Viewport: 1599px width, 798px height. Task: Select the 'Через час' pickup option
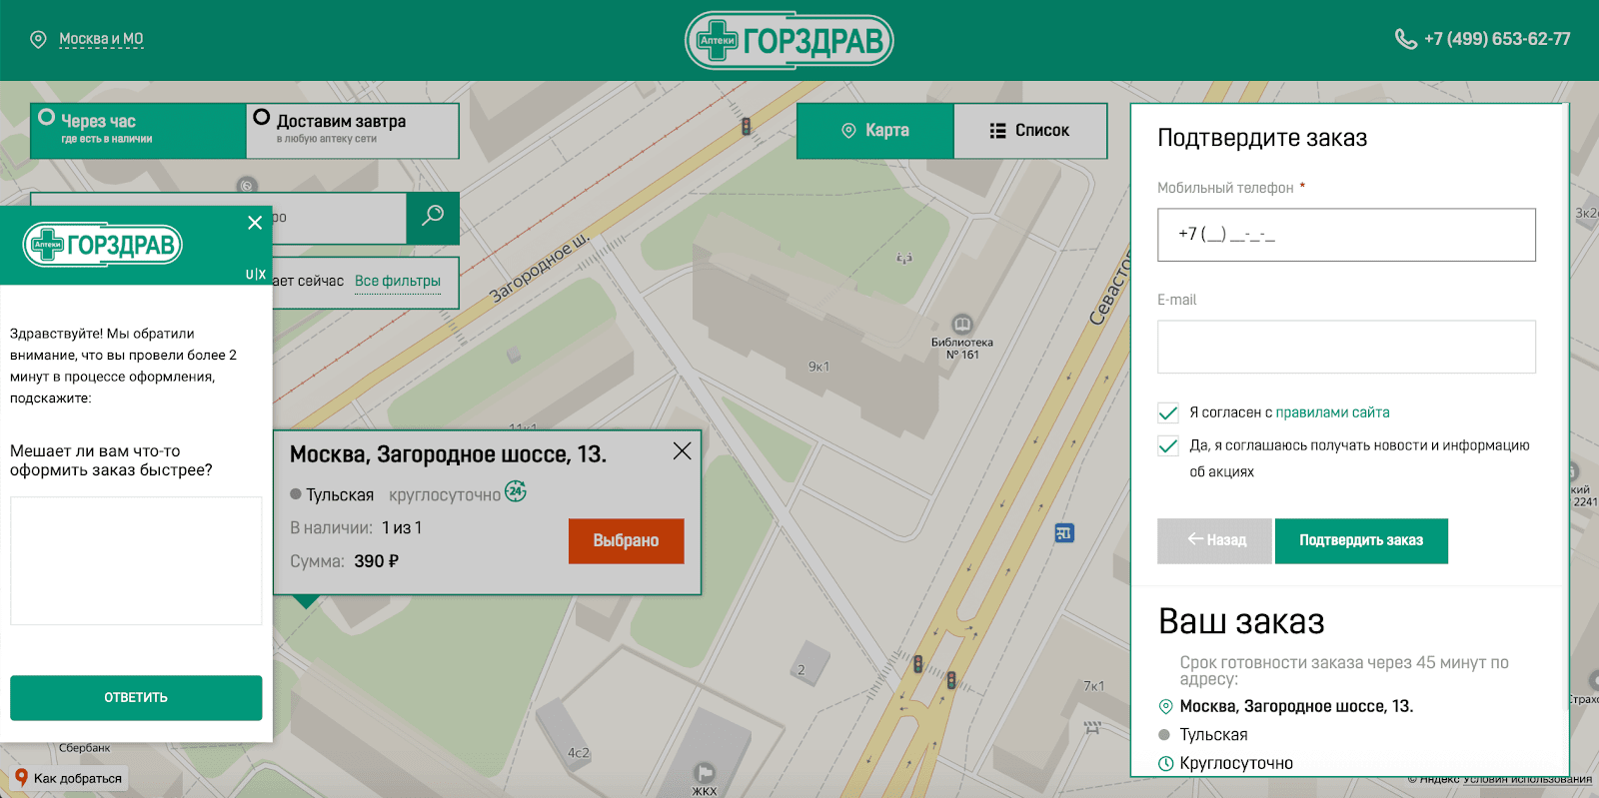pos(138,130)
